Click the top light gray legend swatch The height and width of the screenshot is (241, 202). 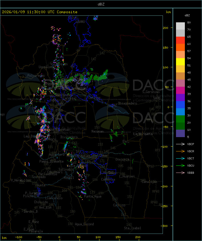click(180, 26)
